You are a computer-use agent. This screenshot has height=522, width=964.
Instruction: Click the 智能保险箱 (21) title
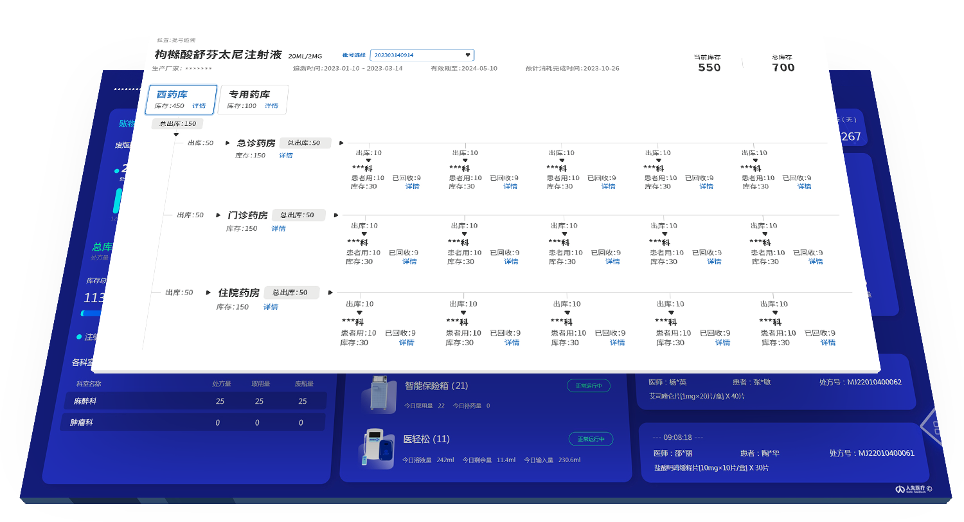click(x=436, y=386)
